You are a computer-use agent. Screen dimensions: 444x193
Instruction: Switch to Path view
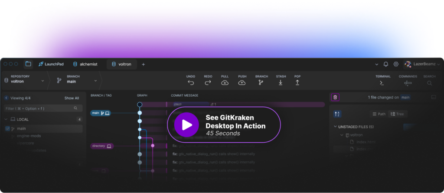tap(379, 114)
